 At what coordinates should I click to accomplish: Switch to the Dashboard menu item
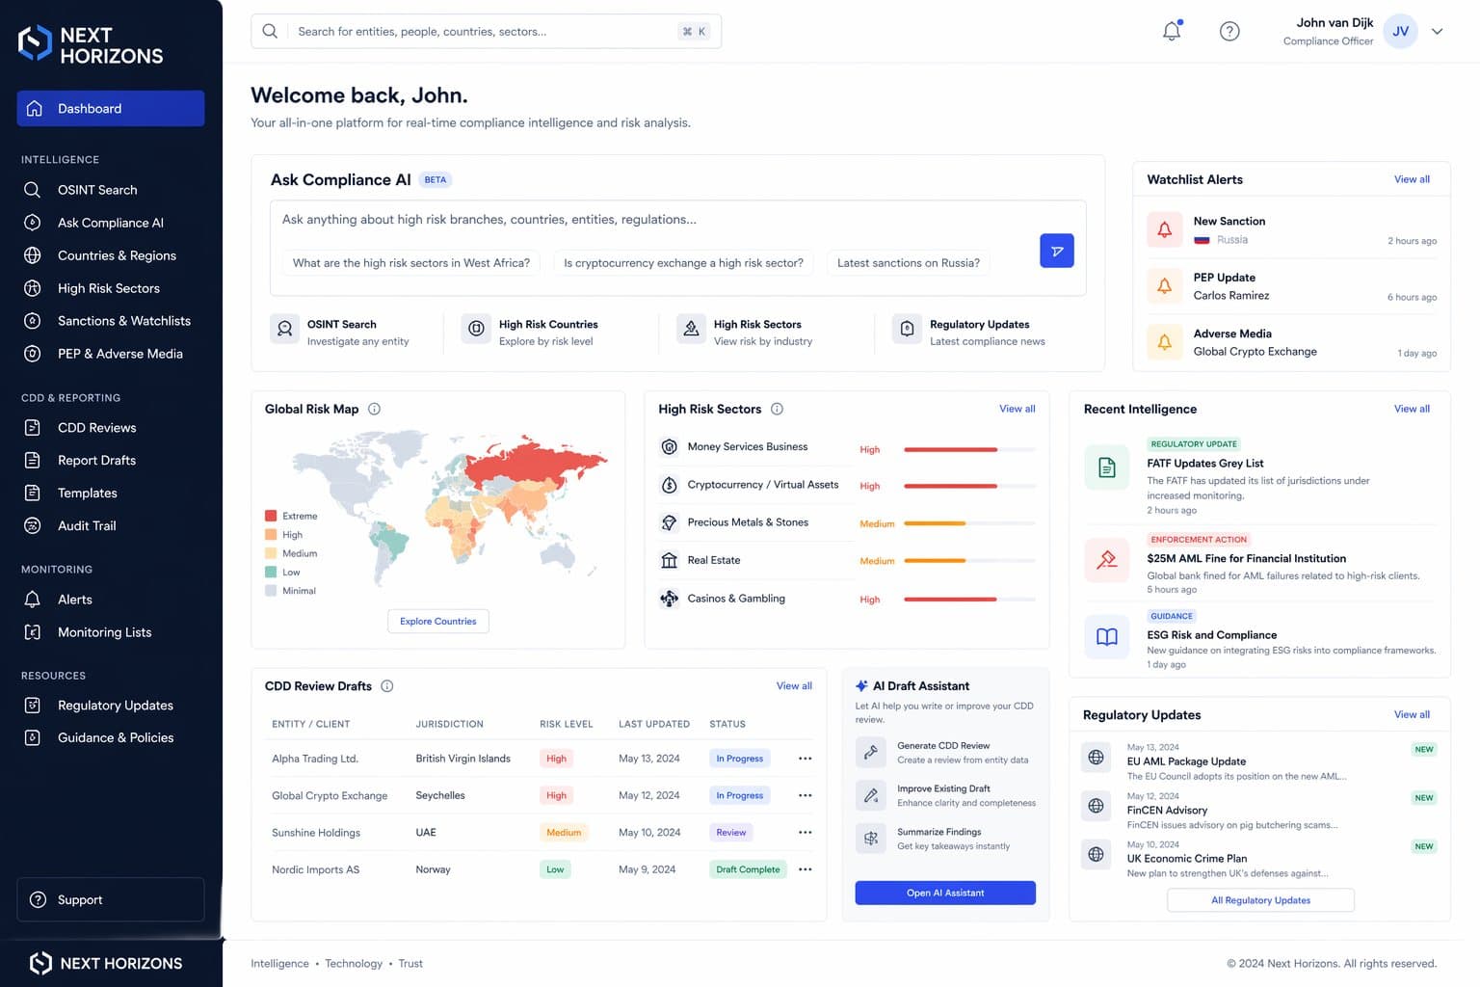[90, 108]
